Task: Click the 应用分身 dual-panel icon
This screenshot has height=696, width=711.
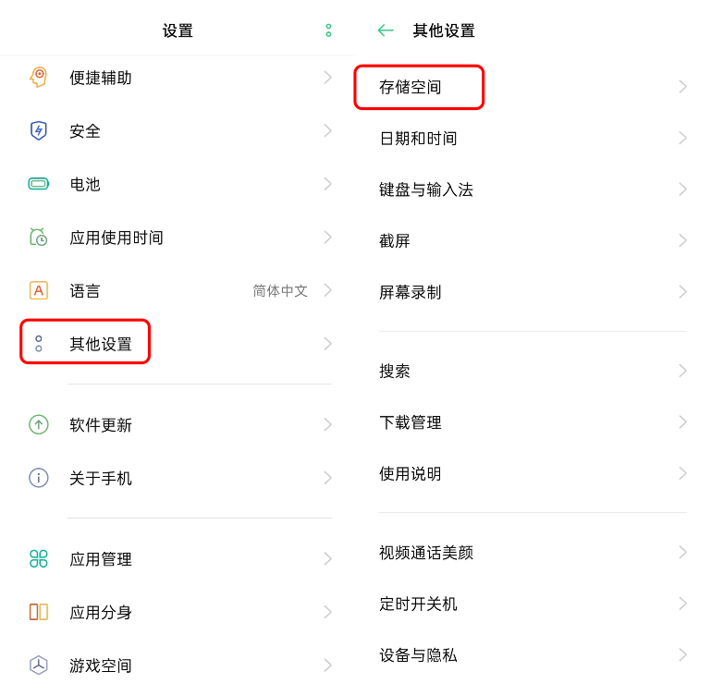Action: click(x=38, y=612)
